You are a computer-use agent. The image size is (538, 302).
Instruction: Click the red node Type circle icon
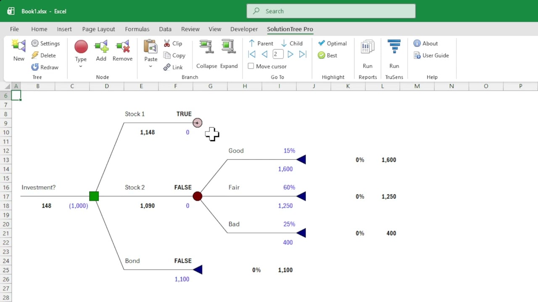click(81, 47)
